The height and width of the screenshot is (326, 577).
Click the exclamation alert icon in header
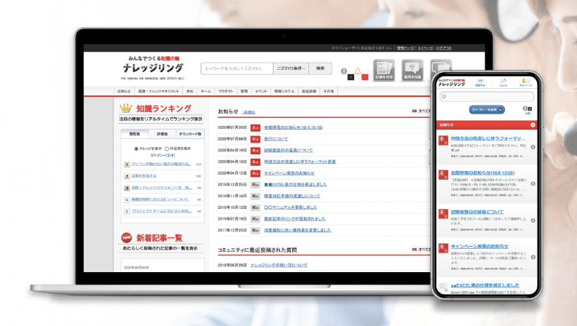pyautogui.click(x=344, y=71)
